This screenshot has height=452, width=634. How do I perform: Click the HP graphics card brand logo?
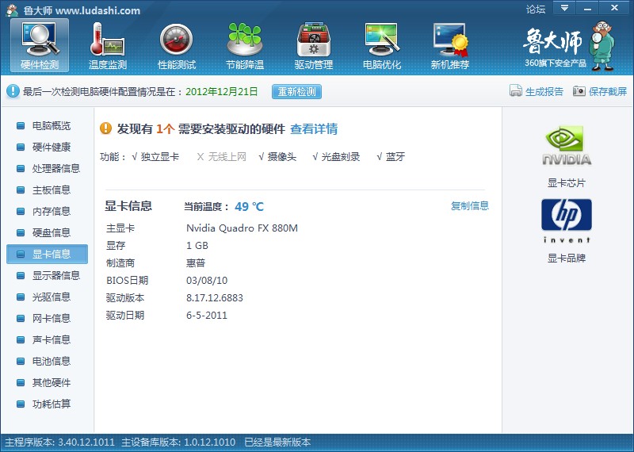point(566,220)
